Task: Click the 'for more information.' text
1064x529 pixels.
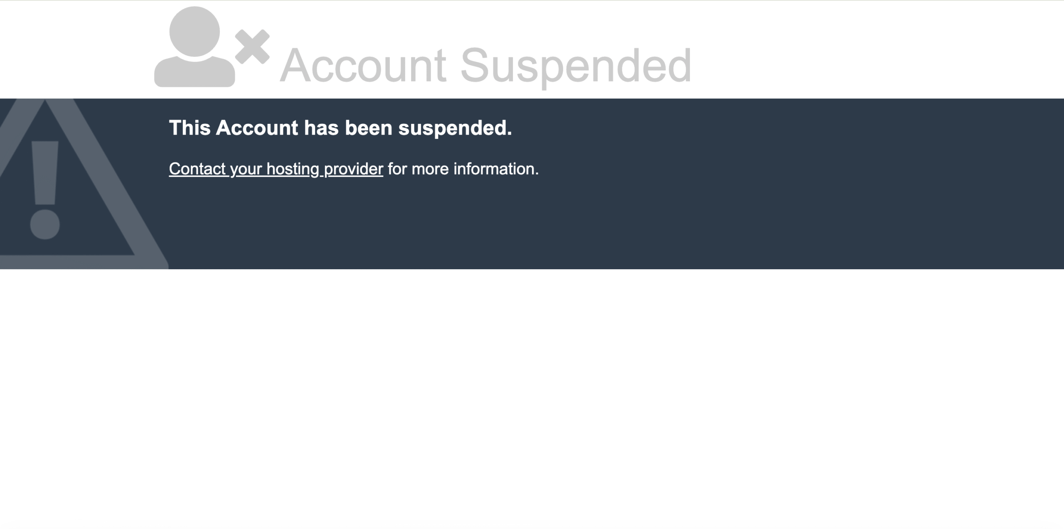Action: point(463,169)
